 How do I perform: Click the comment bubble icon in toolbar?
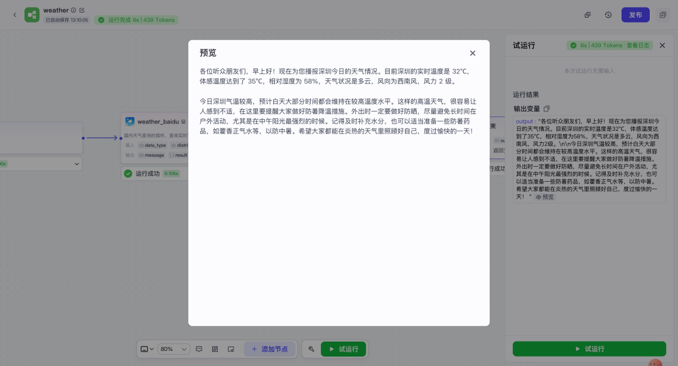199,349
